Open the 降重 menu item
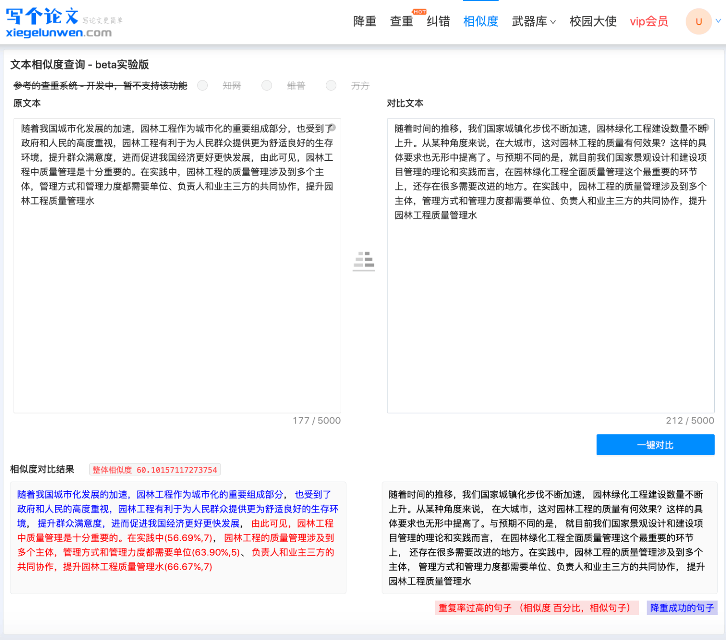 365,21
